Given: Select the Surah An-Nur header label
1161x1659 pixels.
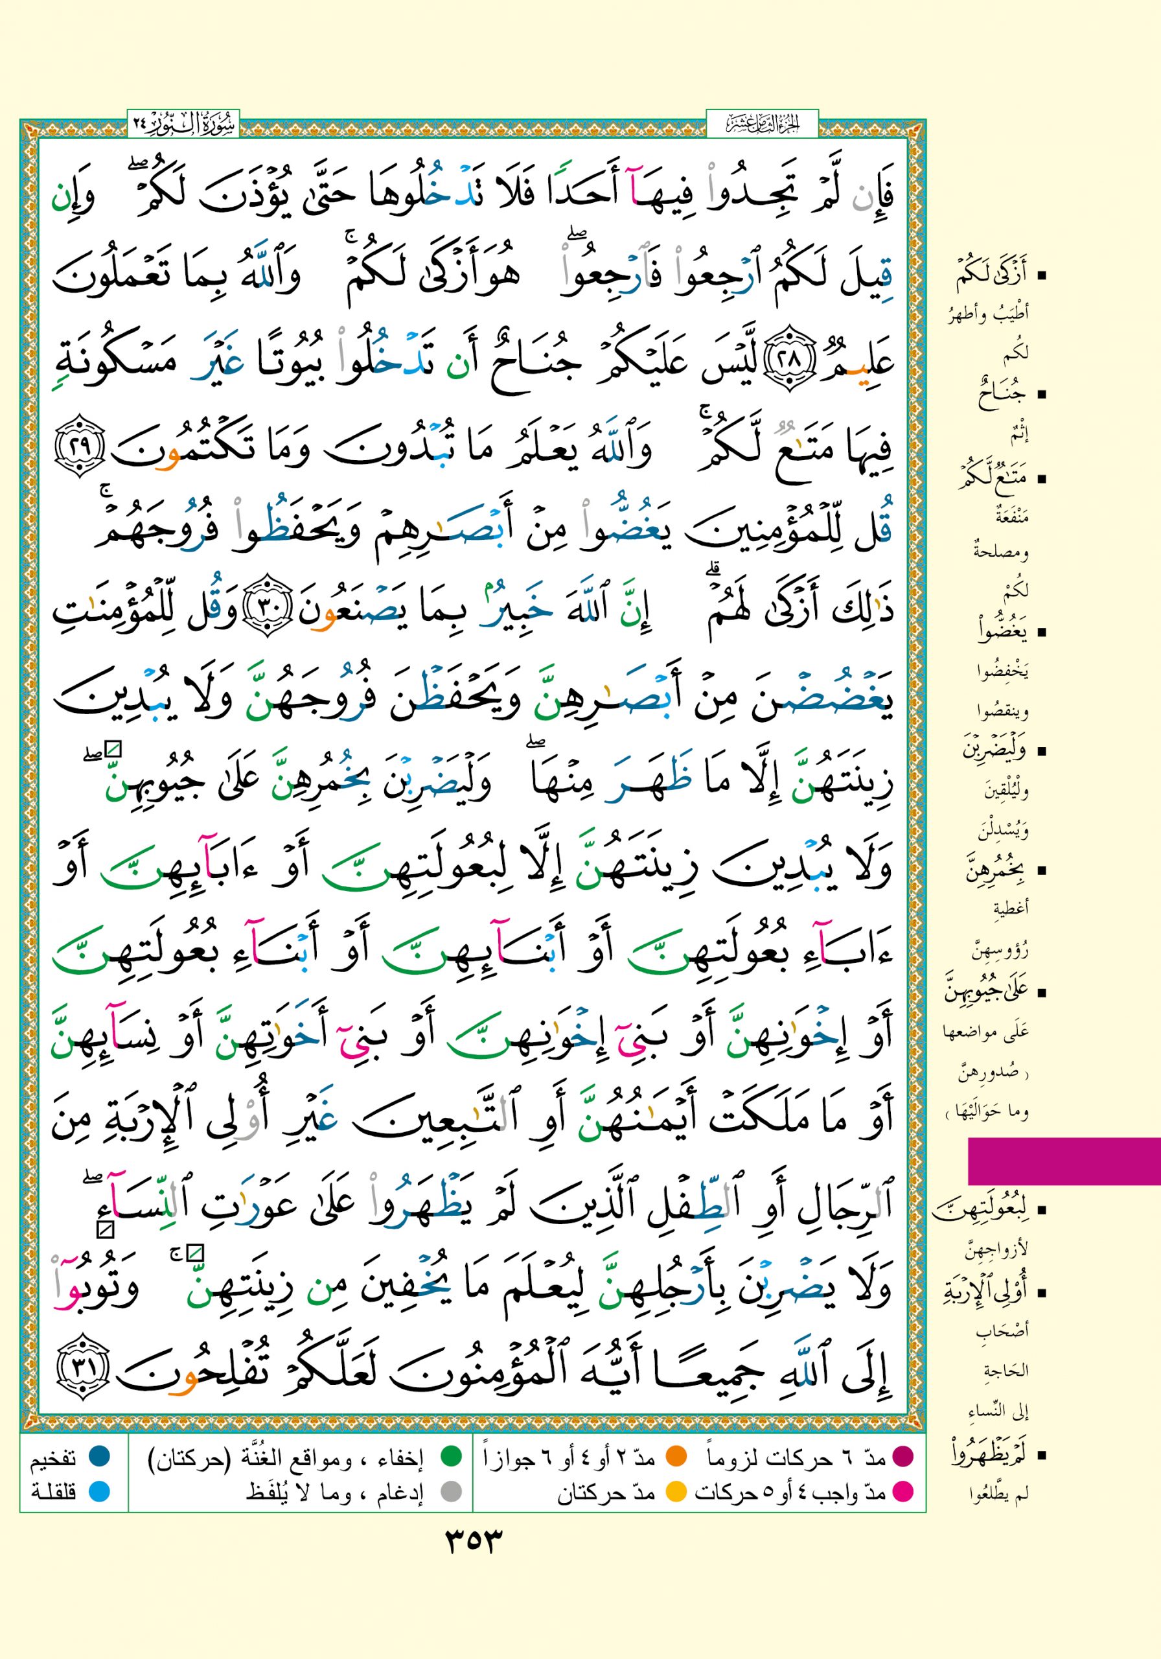Looking at the screenshot, I should 184,125.
